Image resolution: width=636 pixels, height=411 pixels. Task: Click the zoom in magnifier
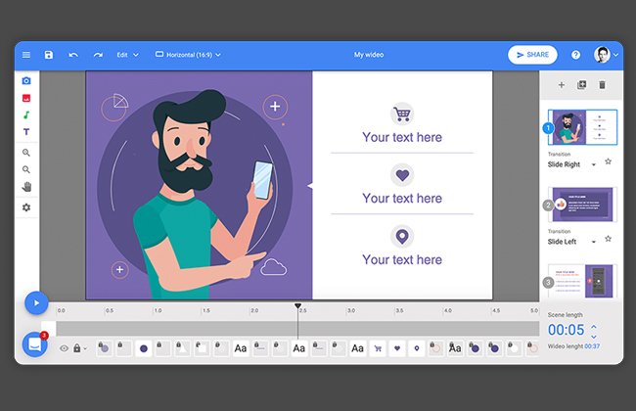26,153
